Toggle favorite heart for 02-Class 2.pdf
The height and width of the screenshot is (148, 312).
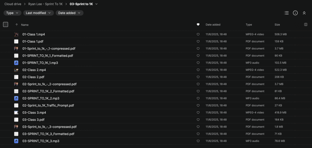[x=198, y=77]
